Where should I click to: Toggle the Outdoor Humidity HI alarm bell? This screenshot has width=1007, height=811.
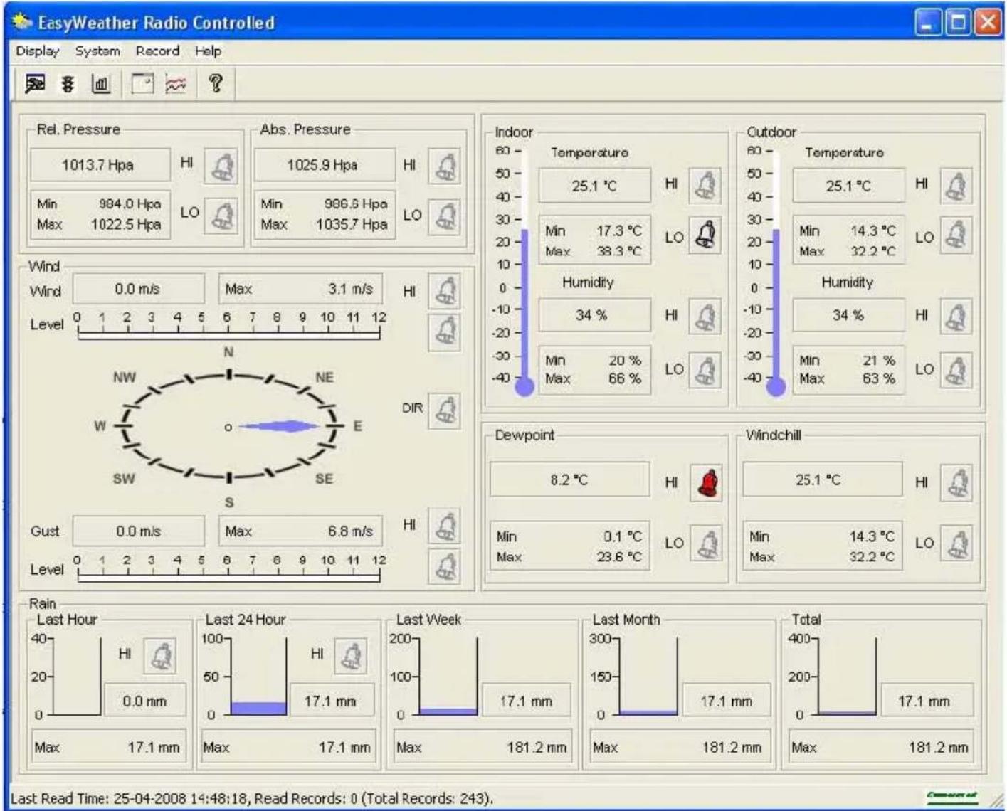point(956,317)
